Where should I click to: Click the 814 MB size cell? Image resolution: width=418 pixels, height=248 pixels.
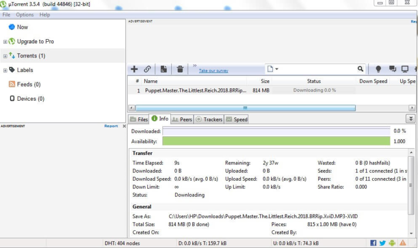click(x=261, y=90)
